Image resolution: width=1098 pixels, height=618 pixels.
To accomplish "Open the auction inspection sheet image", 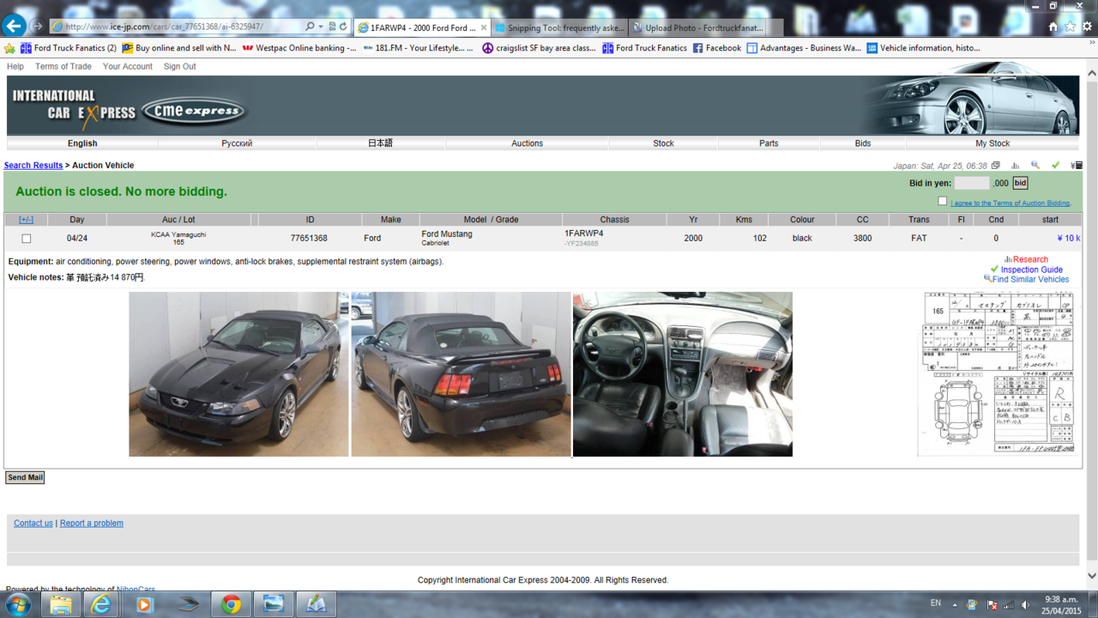I will tap(996, 373).
